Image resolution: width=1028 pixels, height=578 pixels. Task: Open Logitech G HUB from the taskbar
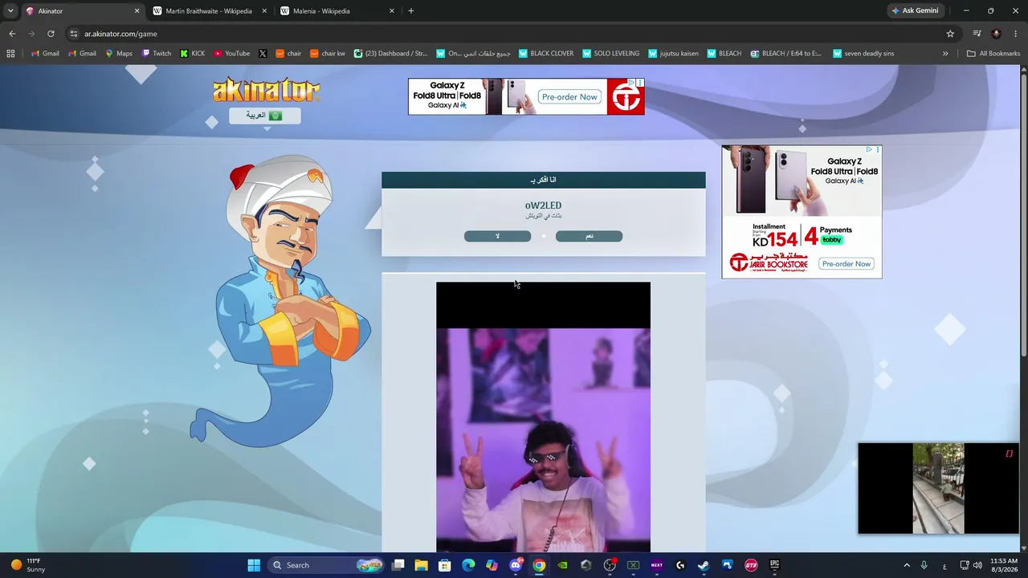[680, 565]
